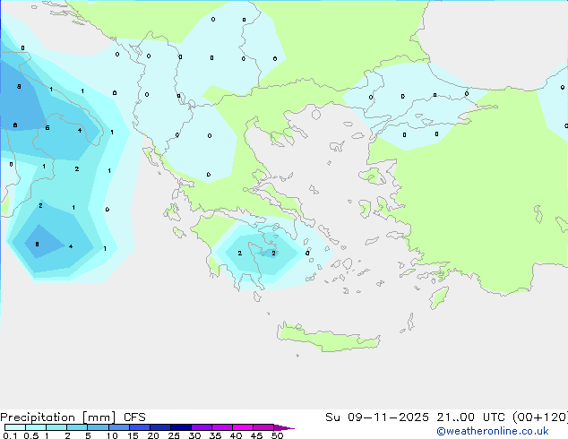Click the '25' legend scale label
This screenshot has height=439, width=568.
coord(174,435)
